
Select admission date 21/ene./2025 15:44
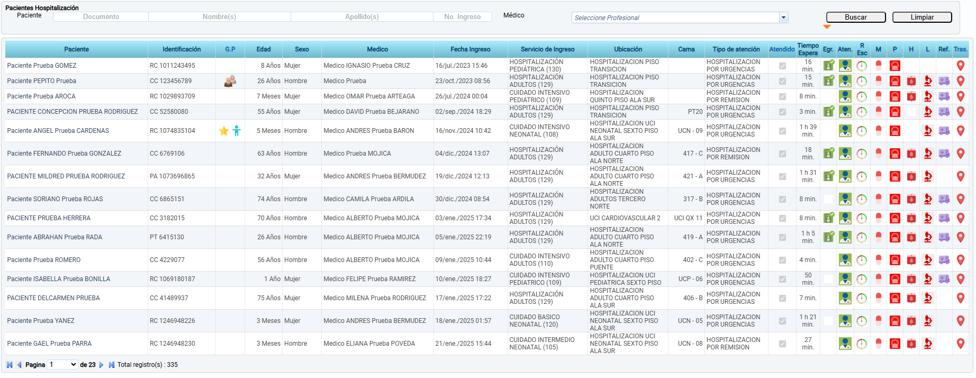coord(471,344)
